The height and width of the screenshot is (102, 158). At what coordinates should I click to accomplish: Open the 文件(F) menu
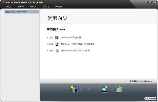[8, 7]
